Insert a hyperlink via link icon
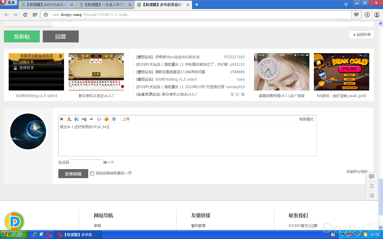 pyautogui.click(x=84, y=119)
